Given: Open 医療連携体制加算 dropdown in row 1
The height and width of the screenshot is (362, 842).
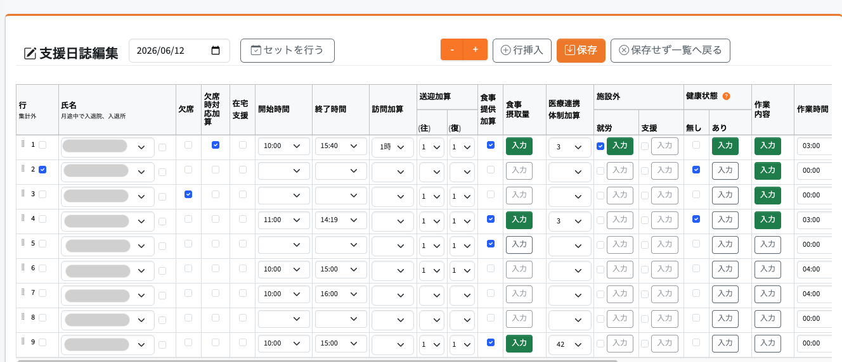Looking at the screenshot, I should [569, 147].
